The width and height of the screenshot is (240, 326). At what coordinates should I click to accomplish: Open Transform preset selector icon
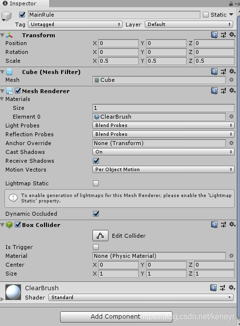point(223,35)
